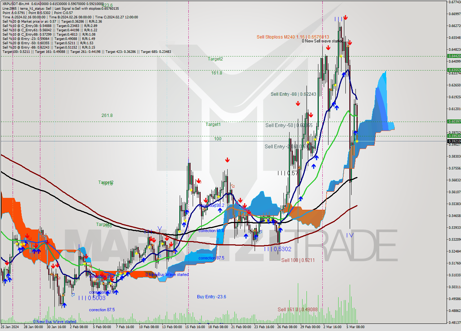Viewport: 461px width, 331px height.
Task: Click the 0.5683 price axis label
Action: [x=455, y=180]
